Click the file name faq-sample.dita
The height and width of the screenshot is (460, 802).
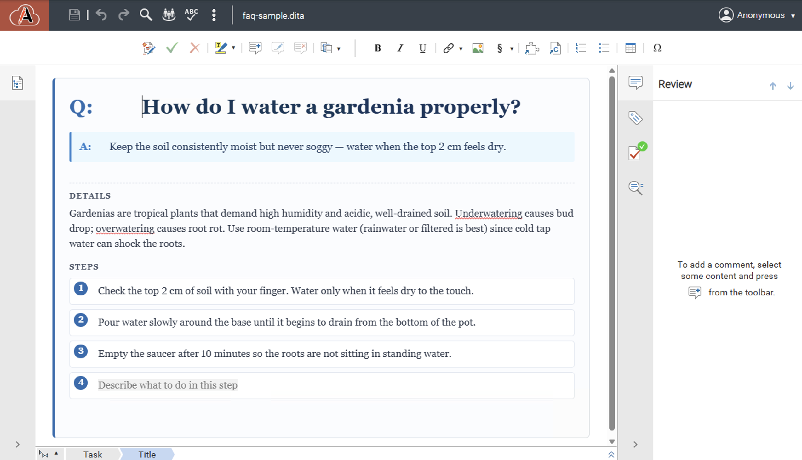[x=273, y=15]
